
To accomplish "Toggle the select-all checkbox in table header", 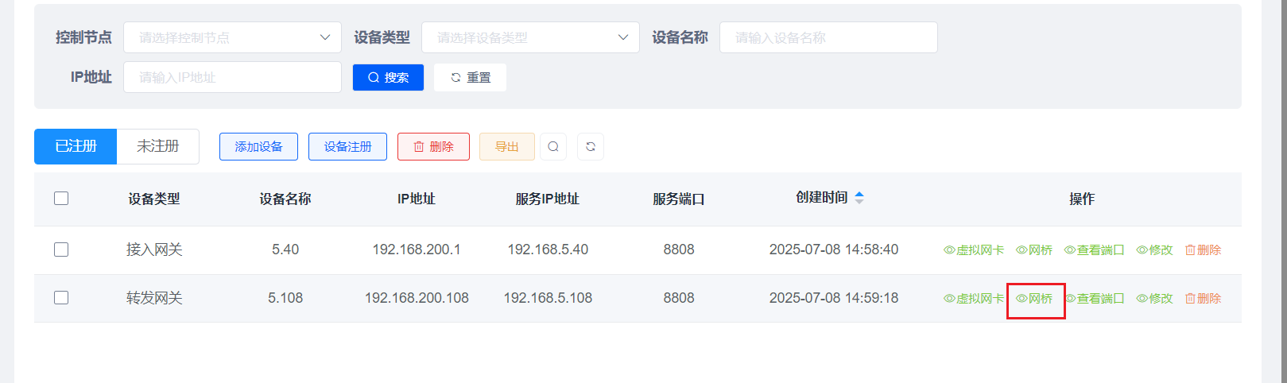I will click(61, 198).
